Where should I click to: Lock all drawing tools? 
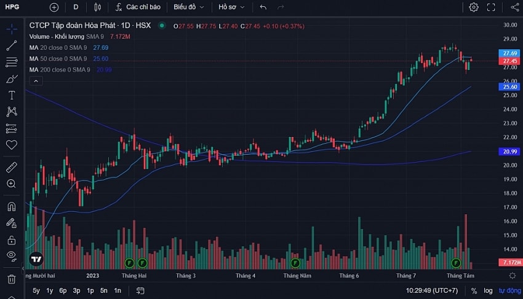coord(12,239)
